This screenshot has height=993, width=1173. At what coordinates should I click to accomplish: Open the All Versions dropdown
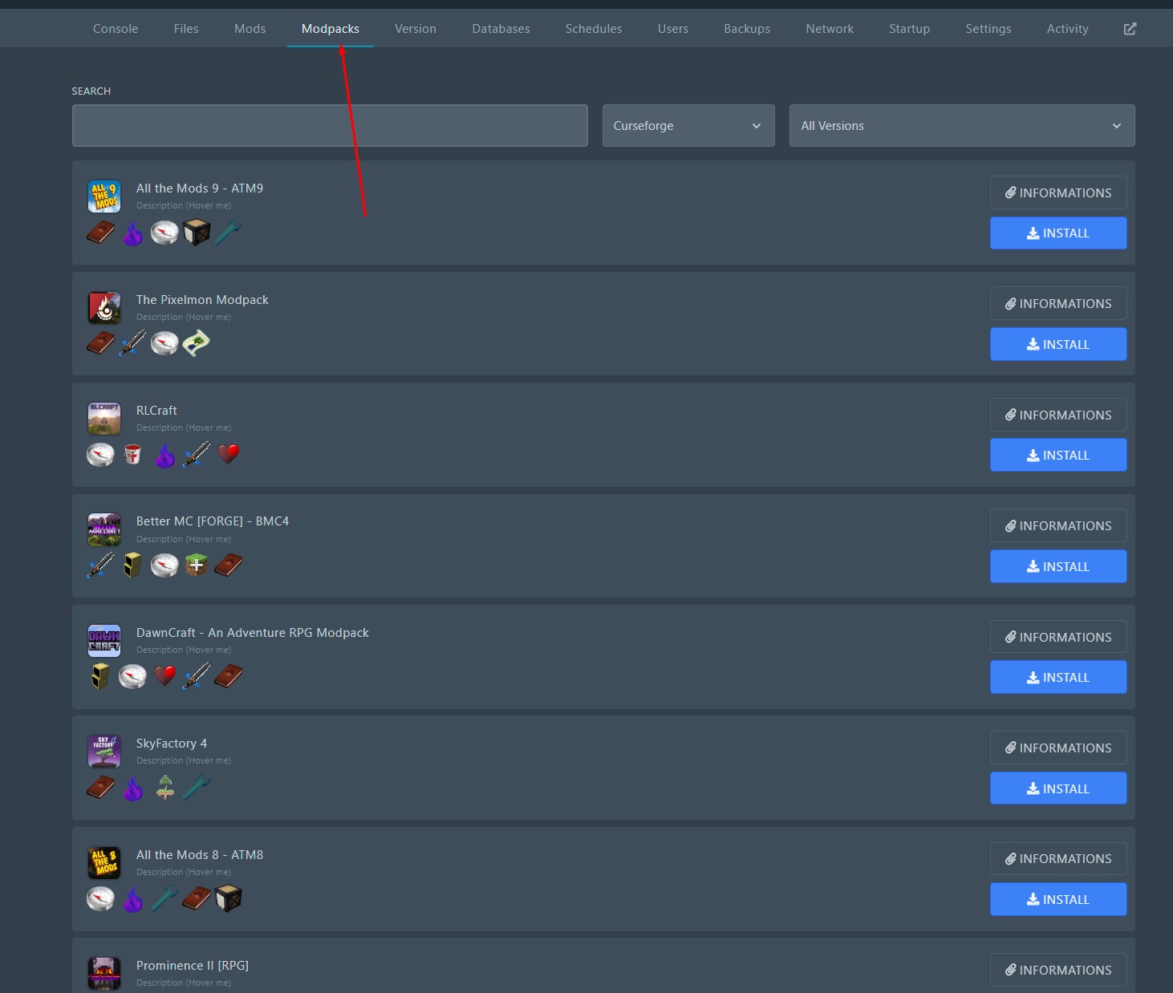coord(962,125)
